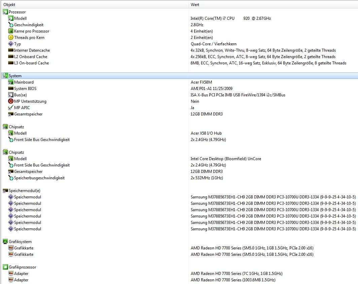Select the cache value starting with 8MB, ECC
Screen dimensions: 358x284
click(268, 63)
